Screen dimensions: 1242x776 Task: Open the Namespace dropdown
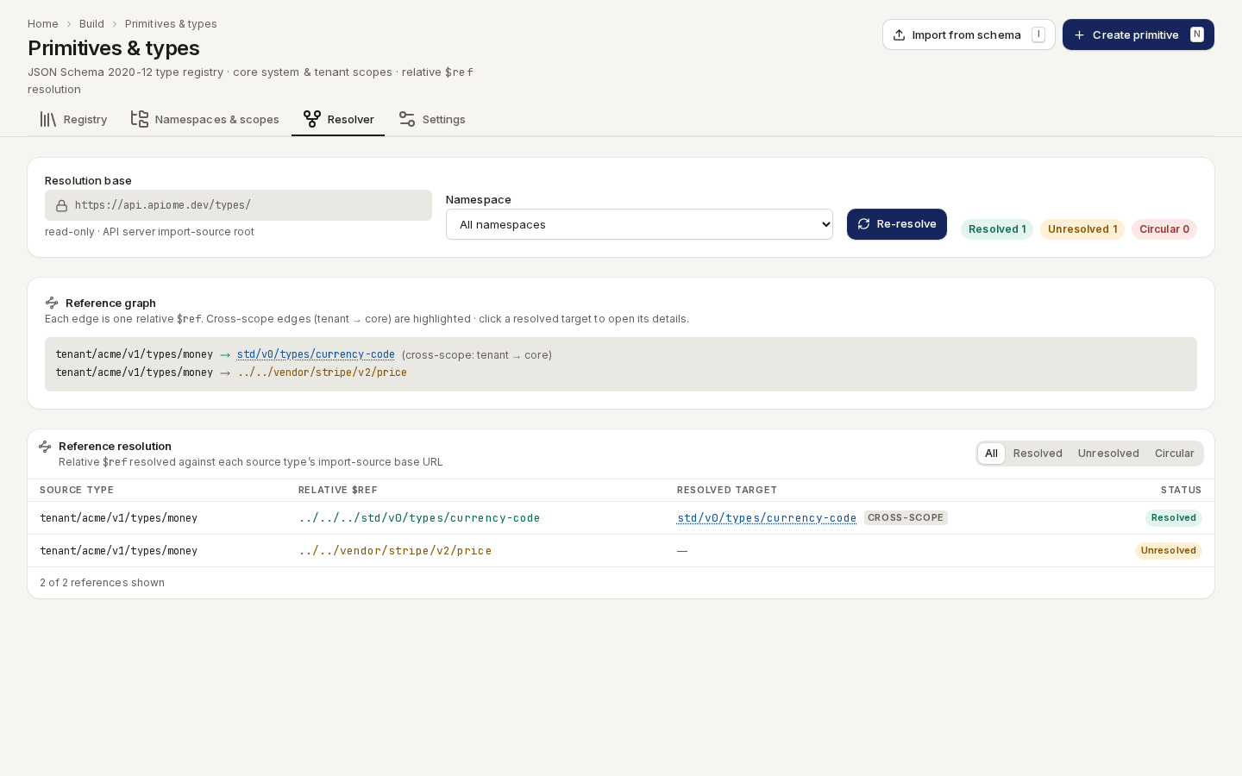pos(639,224)
